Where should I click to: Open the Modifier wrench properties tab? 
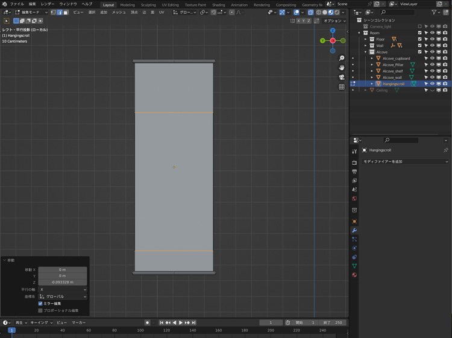354,230
